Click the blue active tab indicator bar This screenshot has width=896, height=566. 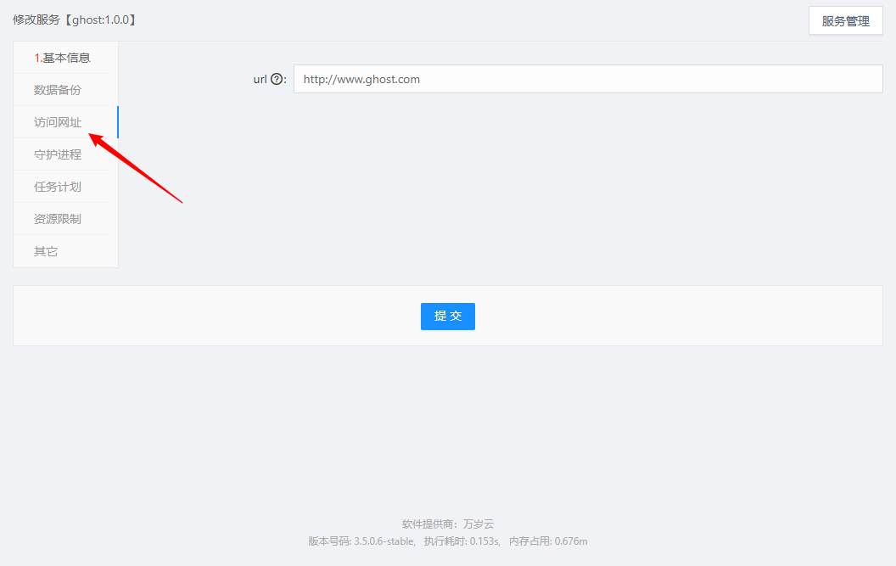pyautogui.click(x=117, y=122)
